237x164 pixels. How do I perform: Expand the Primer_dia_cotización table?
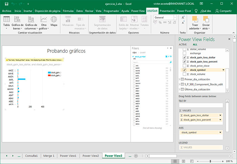(180, 79)
